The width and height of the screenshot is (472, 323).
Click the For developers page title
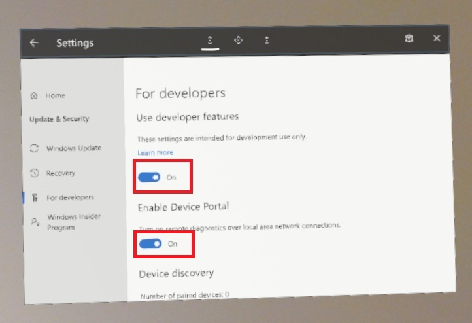click(x=180, y=93)
